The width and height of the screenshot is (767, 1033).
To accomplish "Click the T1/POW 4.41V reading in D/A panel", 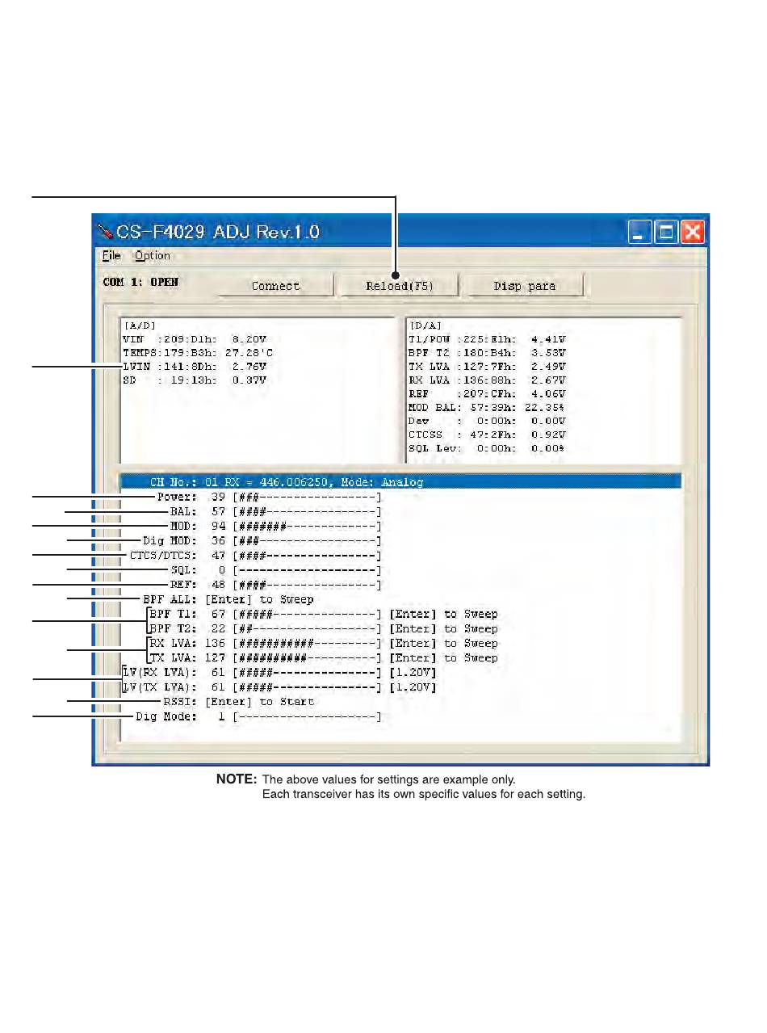I will 488,339.
